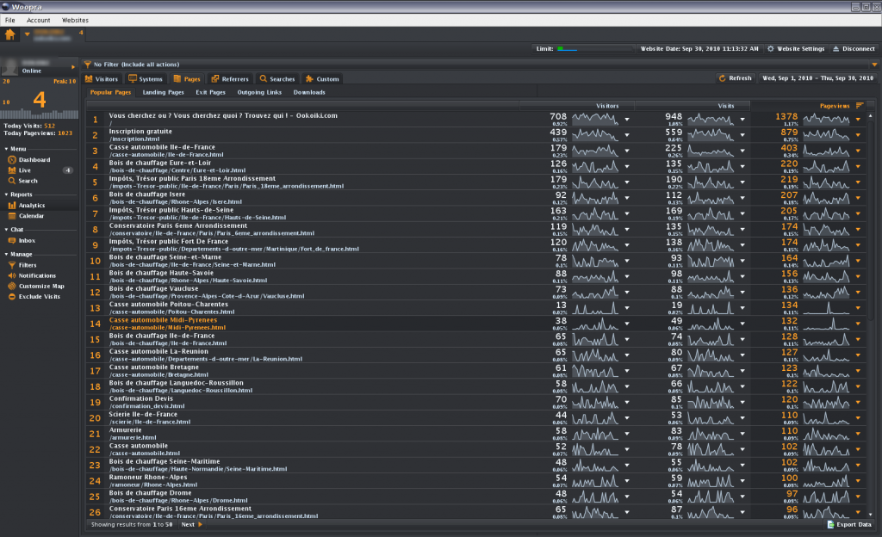Open the Downloads subtab
882x537 pixels.
pyautogui.click(x=309, y=92)
